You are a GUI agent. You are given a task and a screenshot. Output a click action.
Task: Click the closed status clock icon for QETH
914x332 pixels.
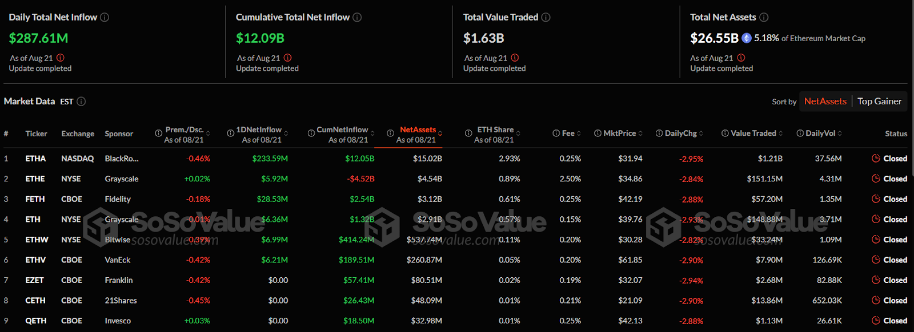pyautogui.click(x=876, y=321)
